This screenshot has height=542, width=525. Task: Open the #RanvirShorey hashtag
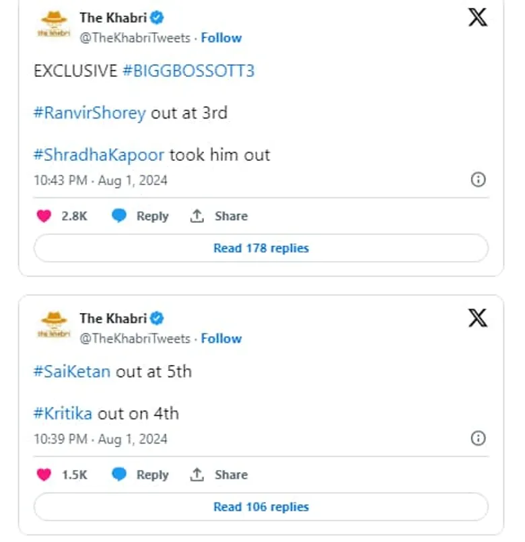click(90, 112)
